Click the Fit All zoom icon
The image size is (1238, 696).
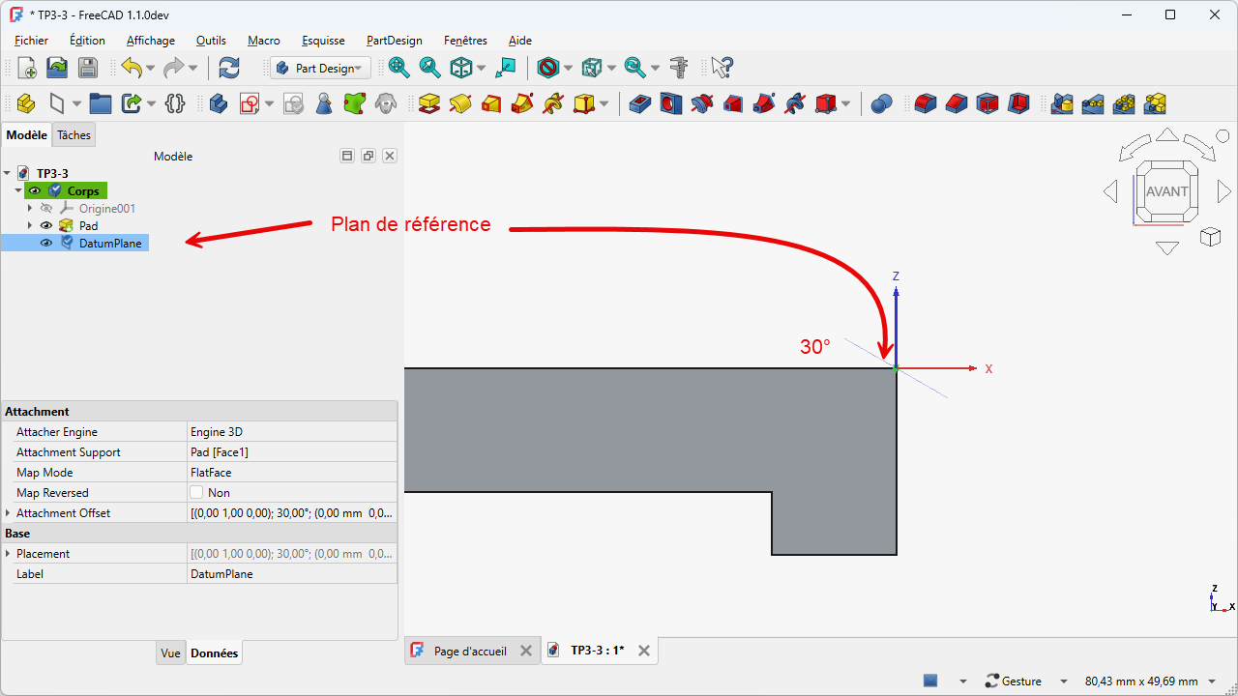tap(398, 68)
